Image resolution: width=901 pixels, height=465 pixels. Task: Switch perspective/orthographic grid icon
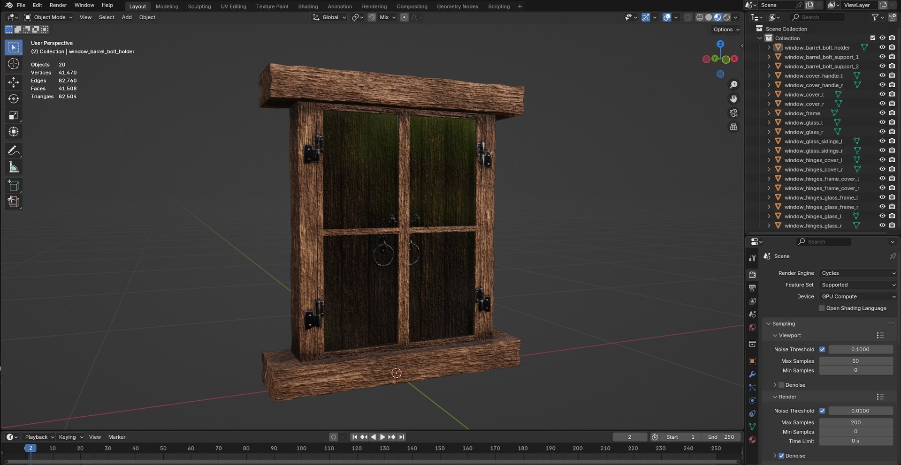point(733,127)
